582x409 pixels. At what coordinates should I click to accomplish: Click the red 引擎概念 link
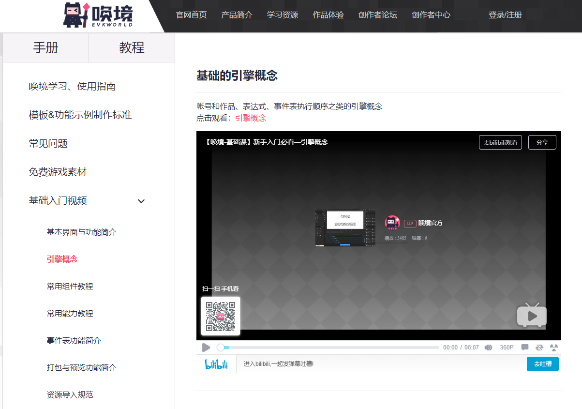251,118
